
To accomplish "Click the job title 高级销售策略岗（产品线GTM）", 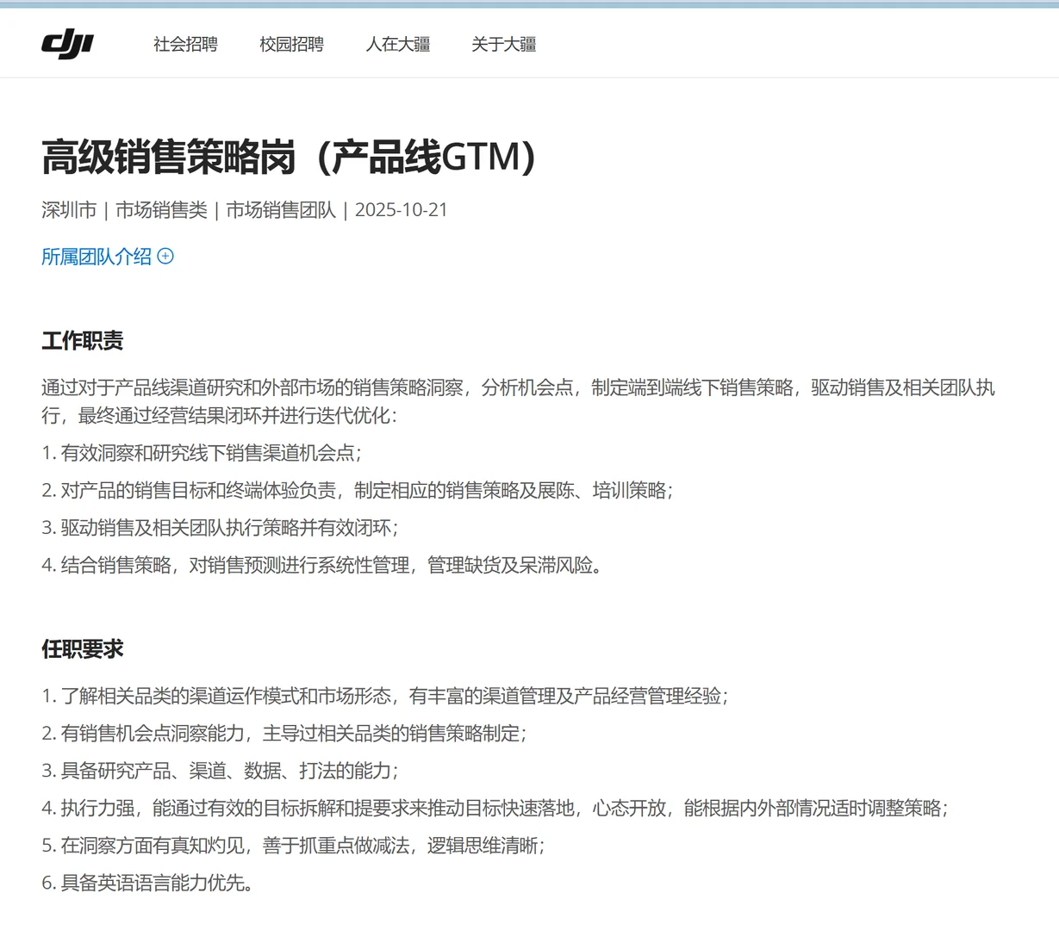I will 290,156.
